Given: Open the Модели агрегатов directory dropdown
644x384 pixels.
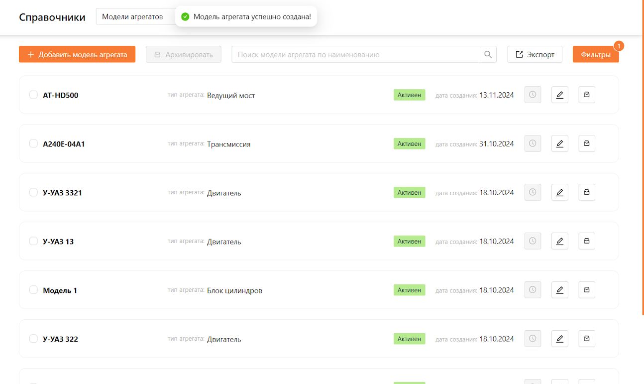Looking at the screenshot, I should click(x=135, y=16).
